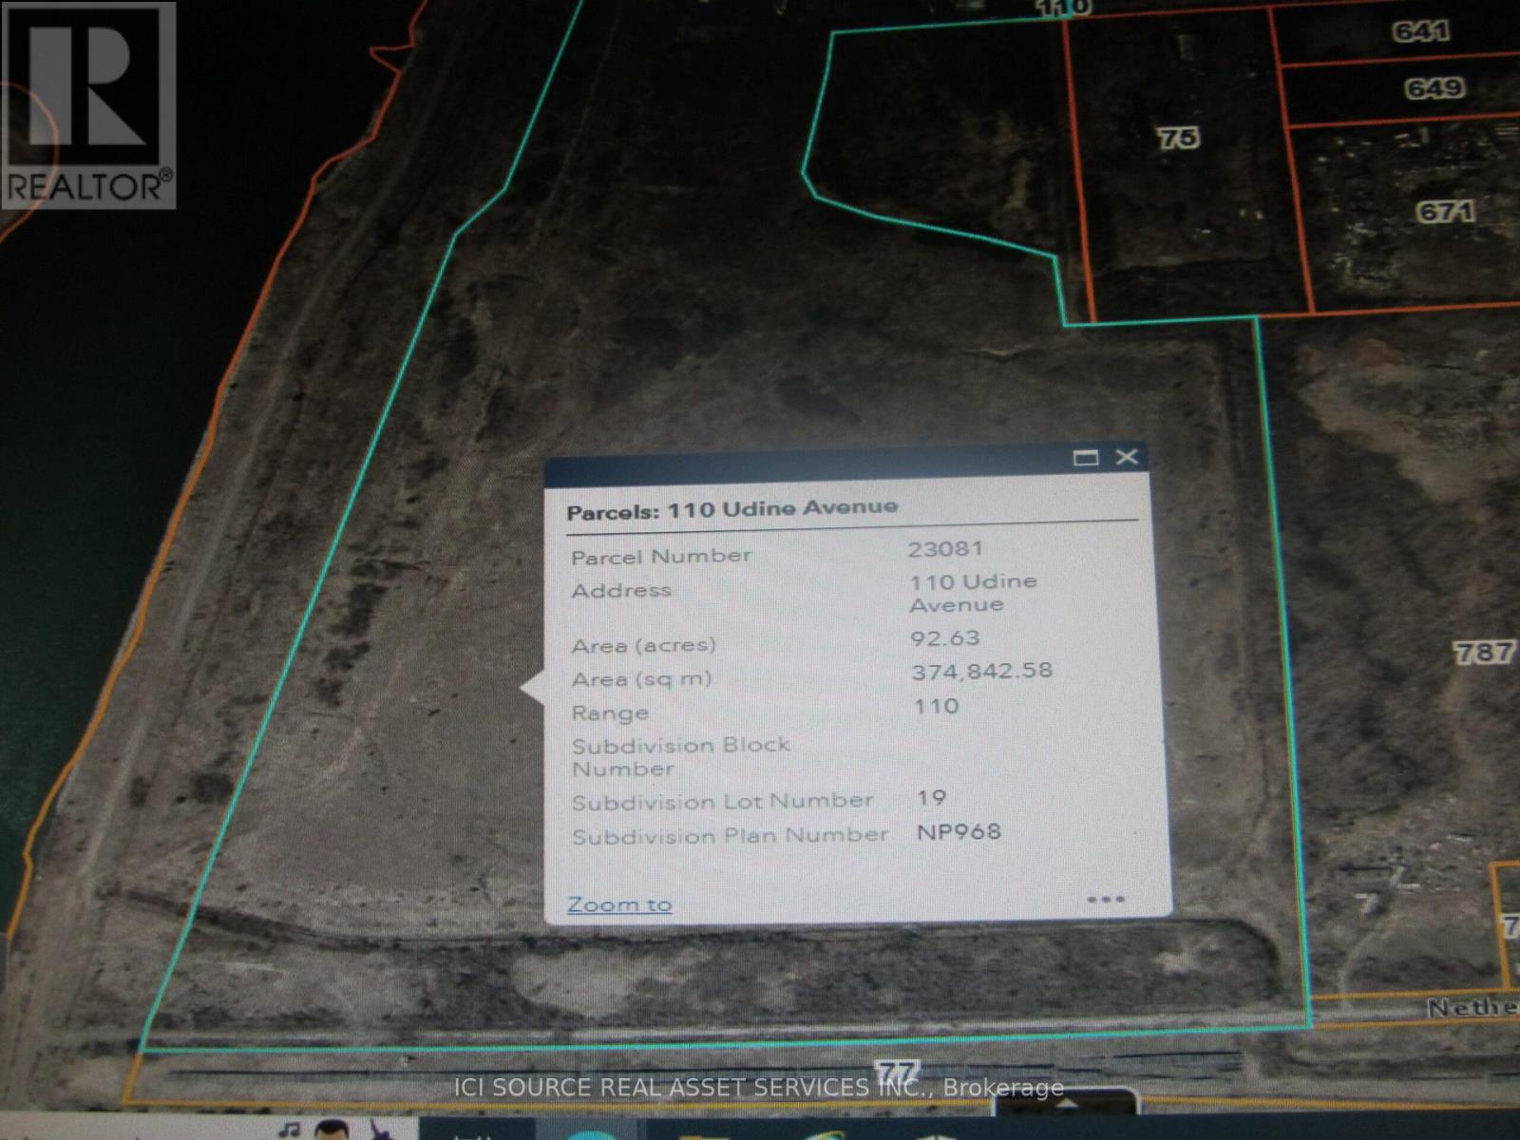This screenshot has width=1520, height=1140.
Task: Click the 'Address' field label
Action: tap(621, 591)
